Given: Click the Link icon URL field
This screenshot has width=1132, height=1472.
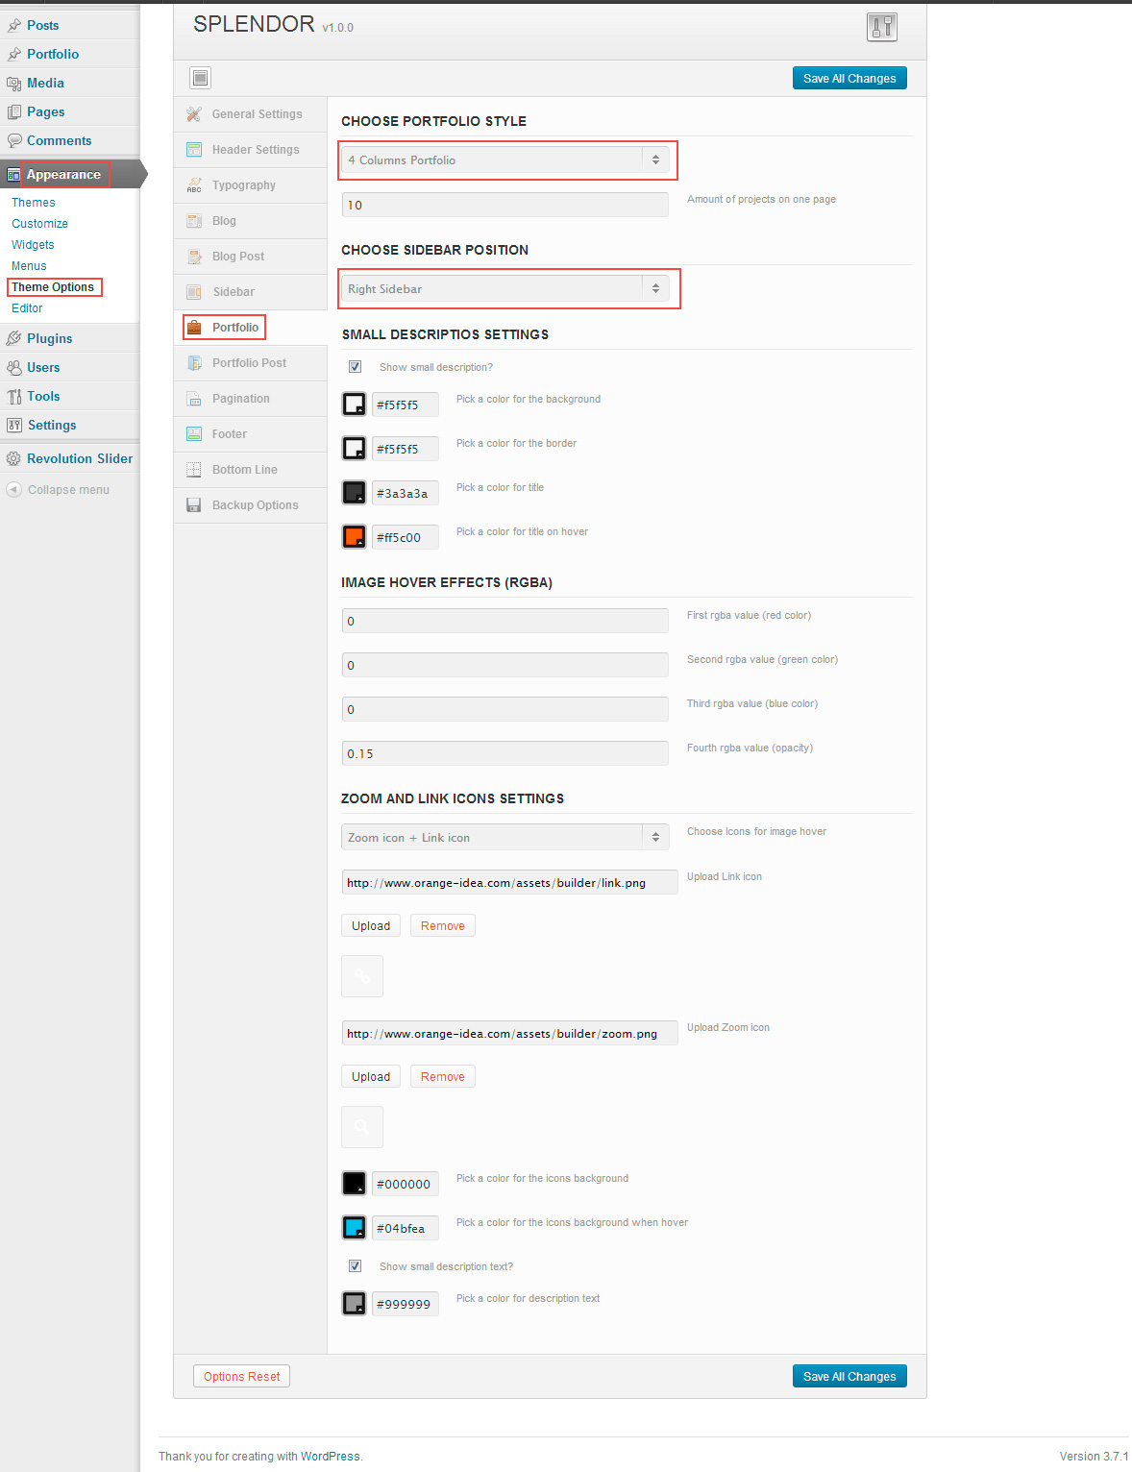Looking at the screenshot, I should tap(509, 882).
